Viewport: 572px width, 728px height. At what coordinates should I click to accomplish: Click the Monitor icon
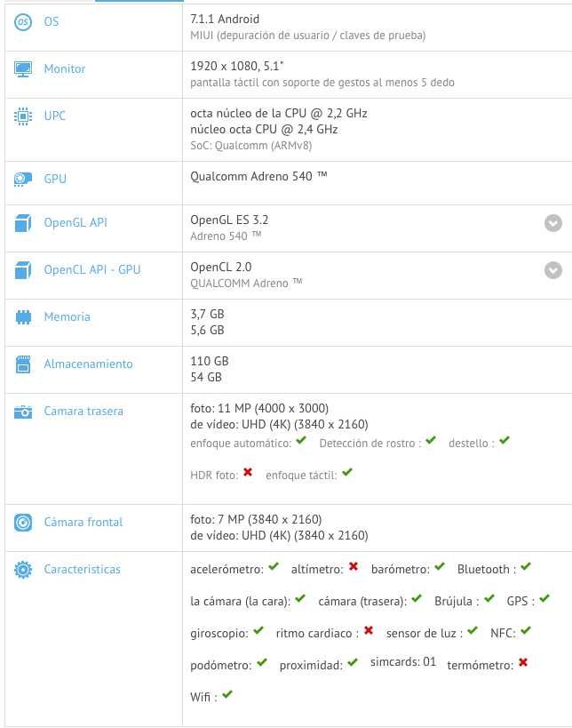click(23, 68)
